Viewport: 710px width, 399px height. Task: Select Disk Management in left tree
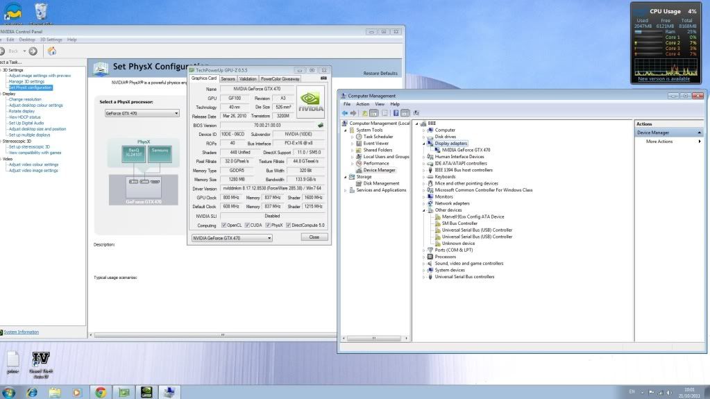point(381,183)
